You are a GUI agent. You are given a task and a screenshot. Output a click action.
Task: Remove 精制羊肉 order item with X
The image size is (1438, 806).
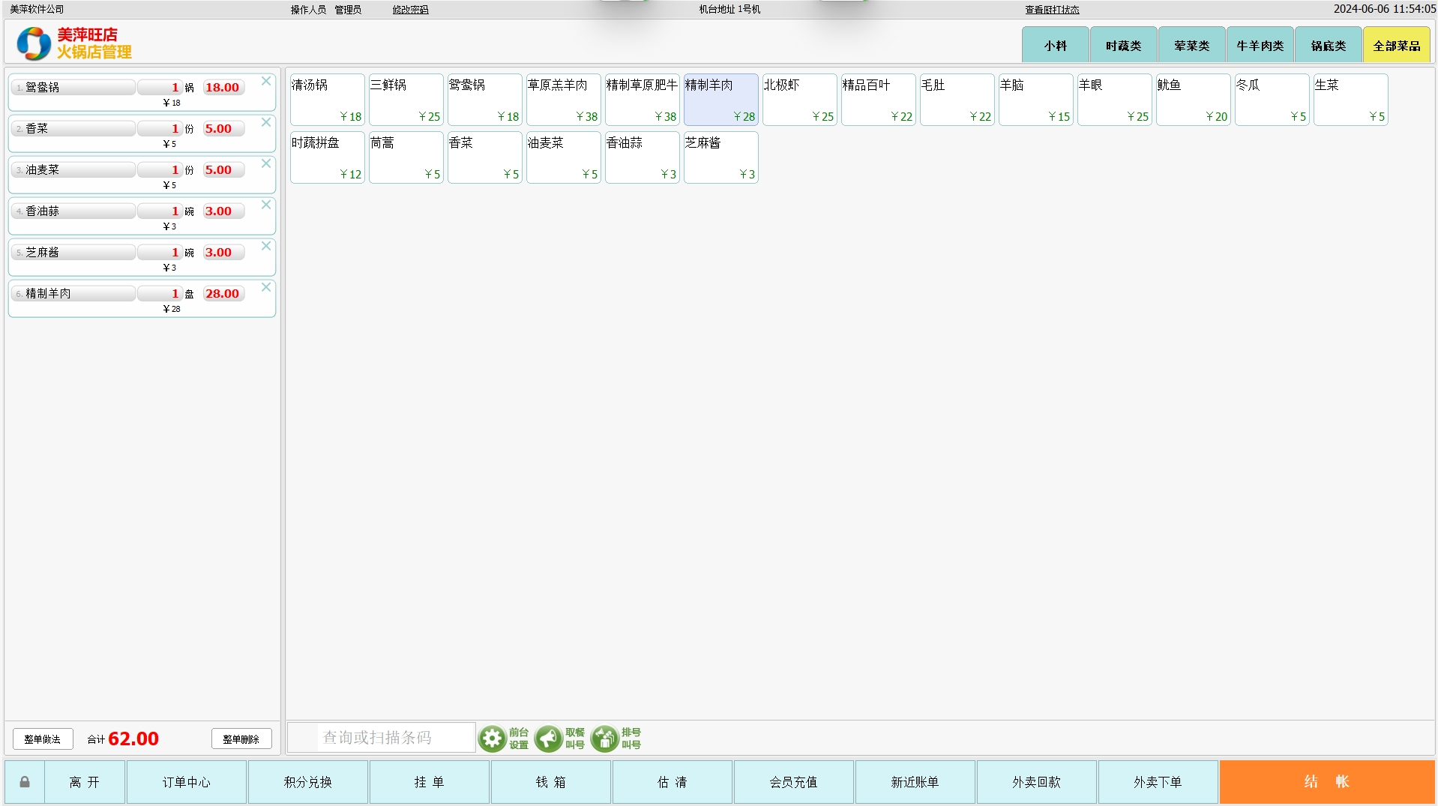point(266,287)
